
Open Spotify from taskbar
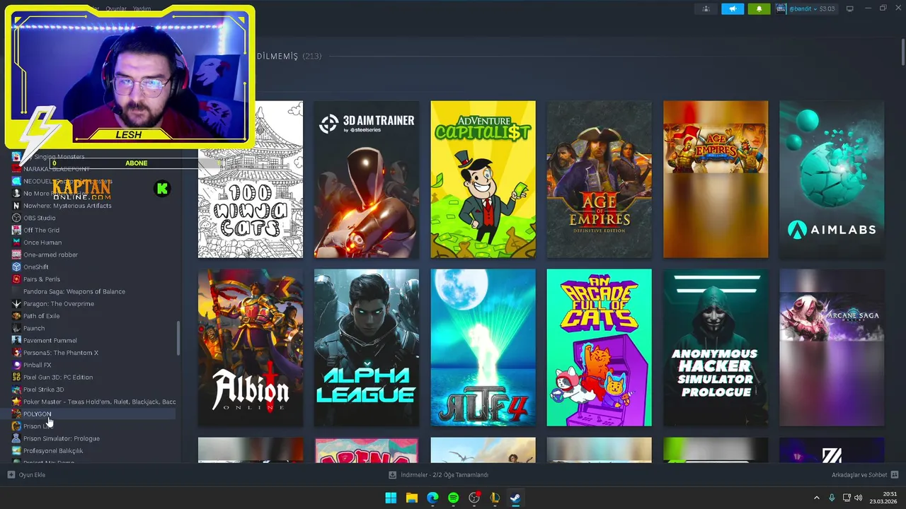[453, 498]
